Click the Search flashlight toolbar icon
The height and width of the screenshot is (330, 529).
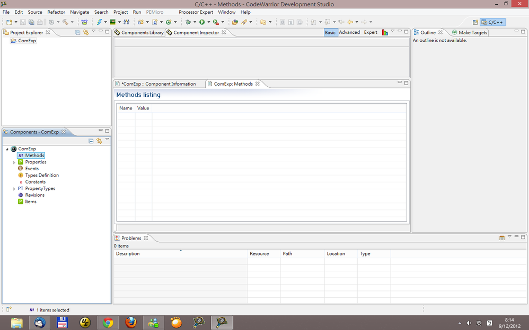point(244,22)
